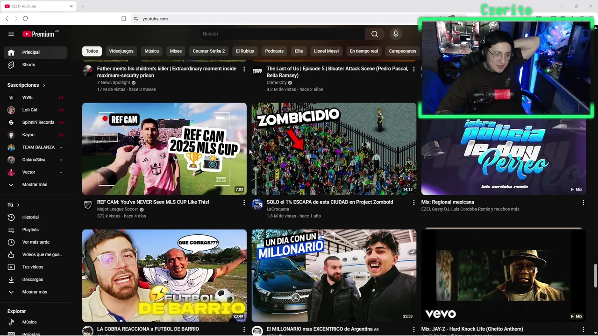Click the youtube.com address bar
The image size is (598, 336).
pyautogui.click(x=155, y=19)
